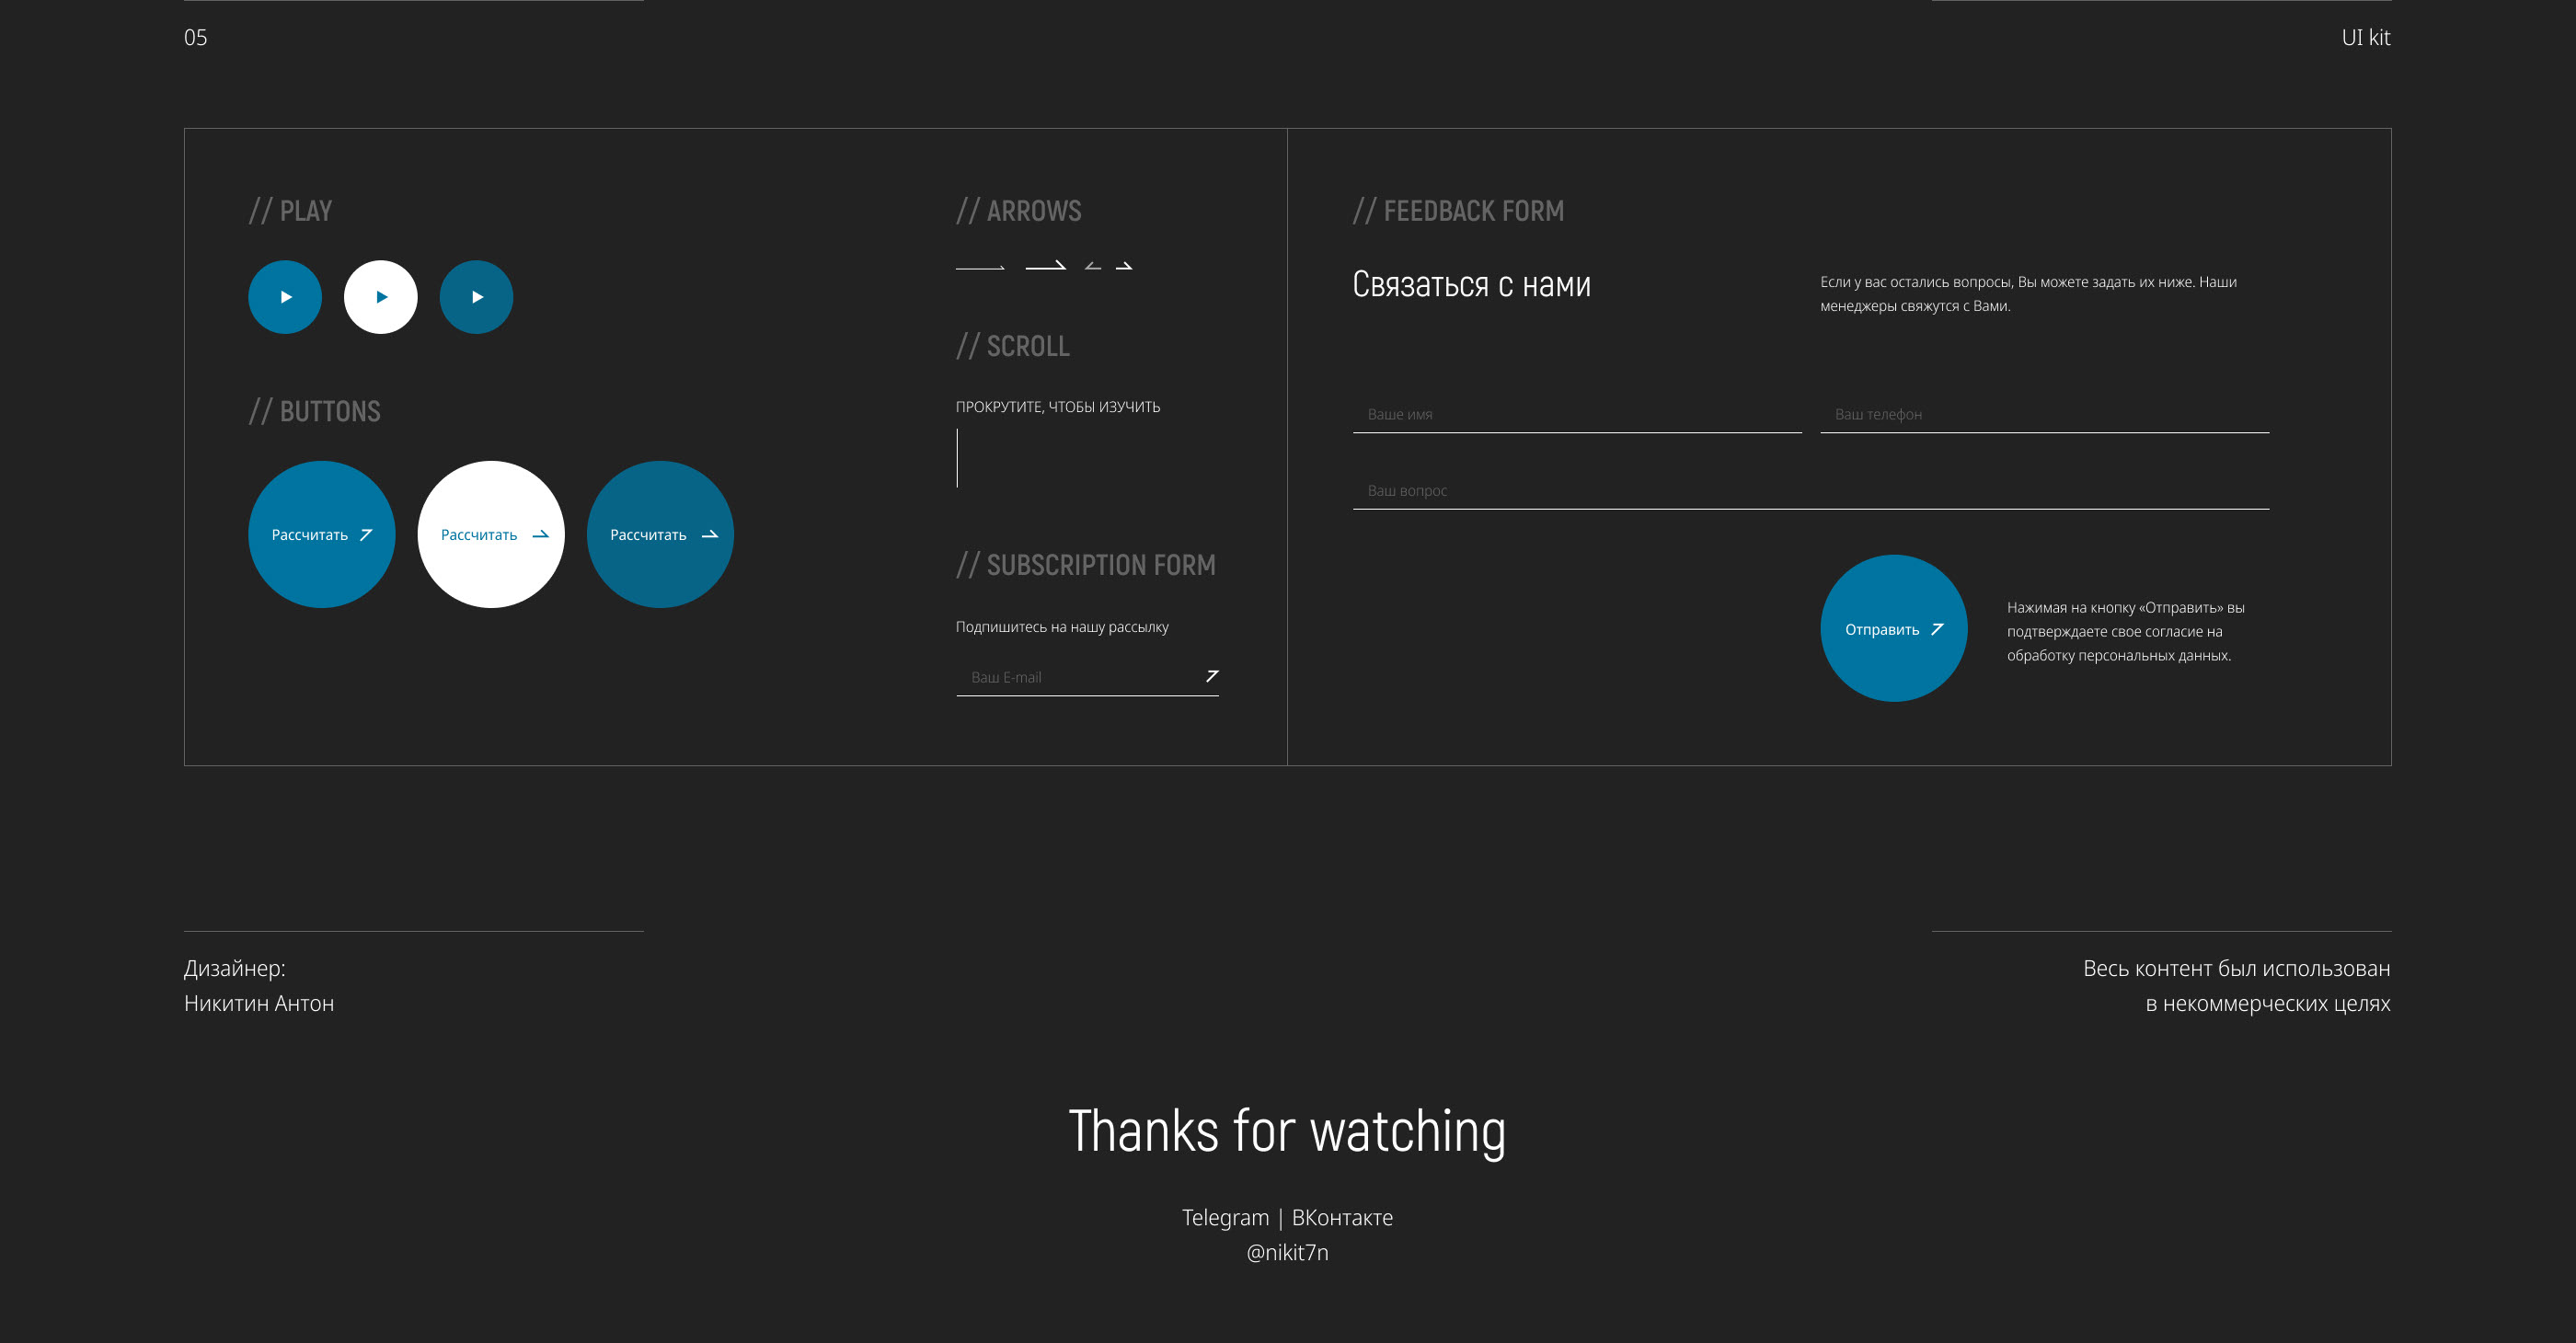Screen dimensions: 2576x1343
Task: Click the white play button
Action: point(381,297)
